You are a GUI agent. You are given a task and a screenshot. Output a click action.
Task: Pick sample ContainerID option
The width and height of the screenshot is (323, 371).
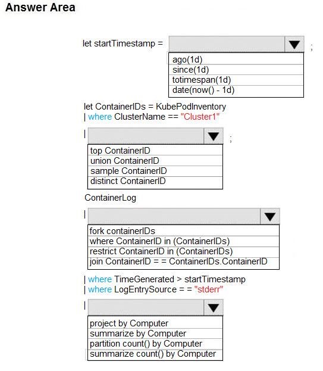coord(155,171)
